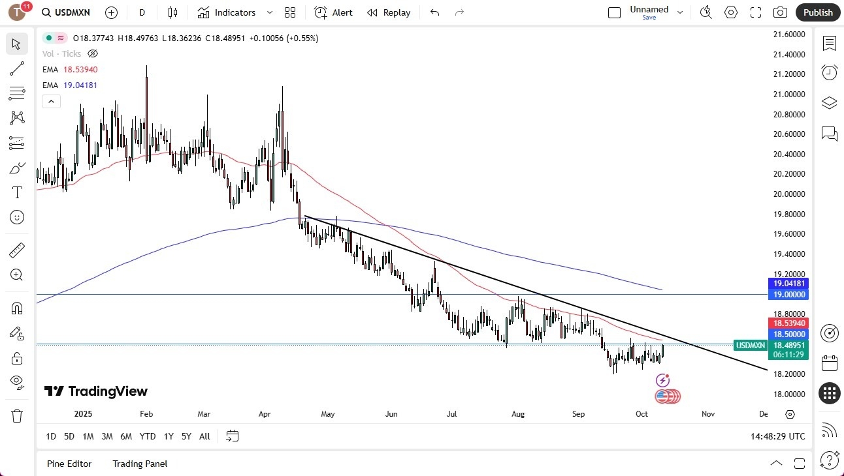This screenshot has width=844, height=476.
Task: Switch to the Pine Editor tab
Action: click(x=69, y=464)
